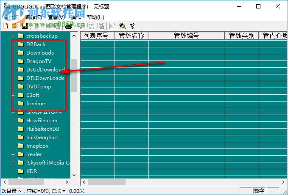Select the ESoft folder

[33, 95]
